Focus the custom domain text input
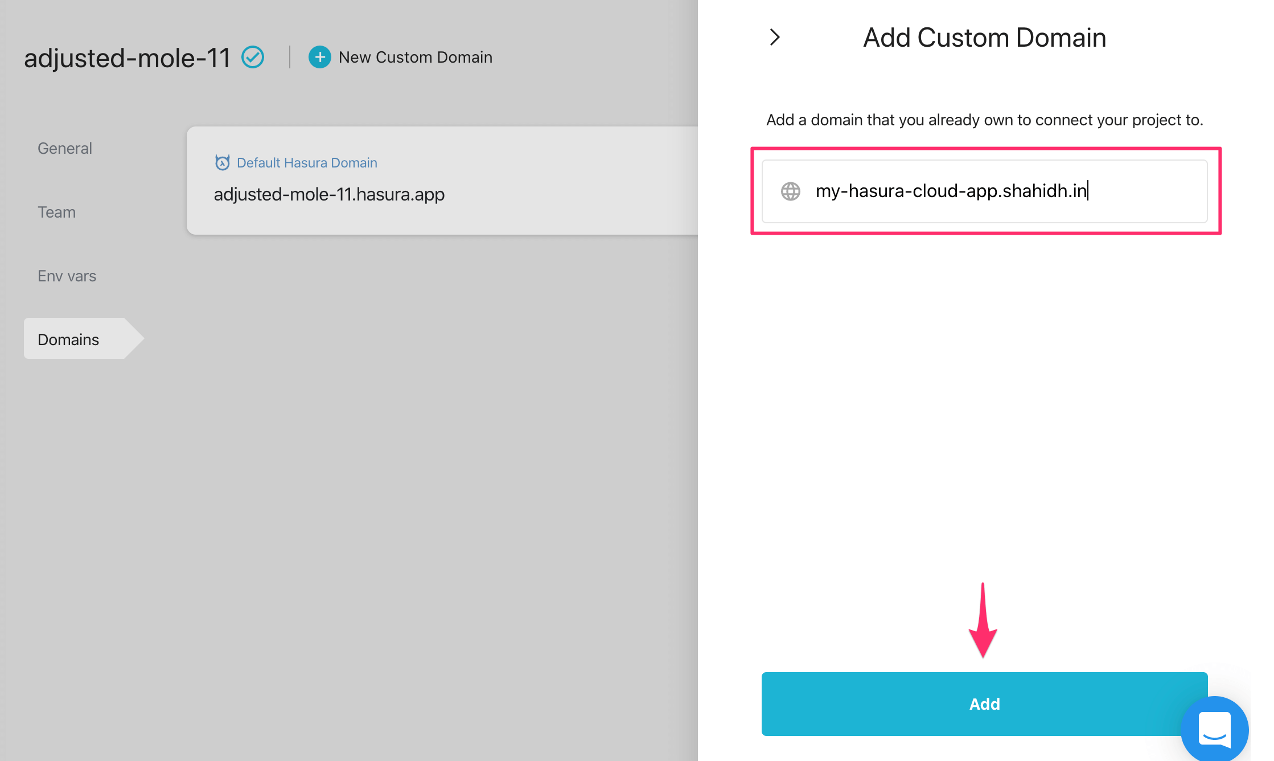The height and width of the screenshot is (761, 1274). [1002, 191]
